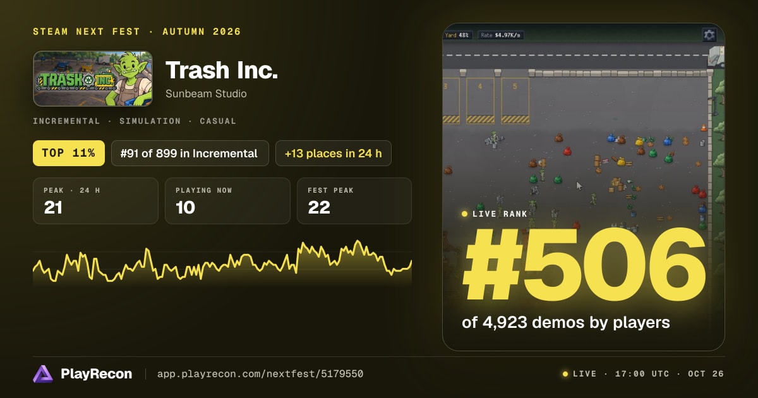Click the "+13 places in 24 h" badge
This screenshot has height=398, width=758.
click(x=334, y=153)
